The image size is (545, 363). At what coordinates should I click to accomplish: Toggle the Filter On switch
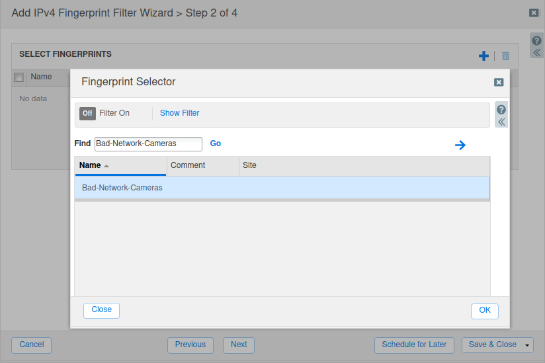pos(87,113)
